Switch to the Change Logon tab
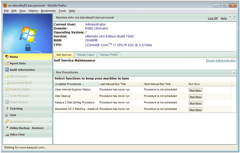Screen dimensions: 240x153 [x=86, y=55]
